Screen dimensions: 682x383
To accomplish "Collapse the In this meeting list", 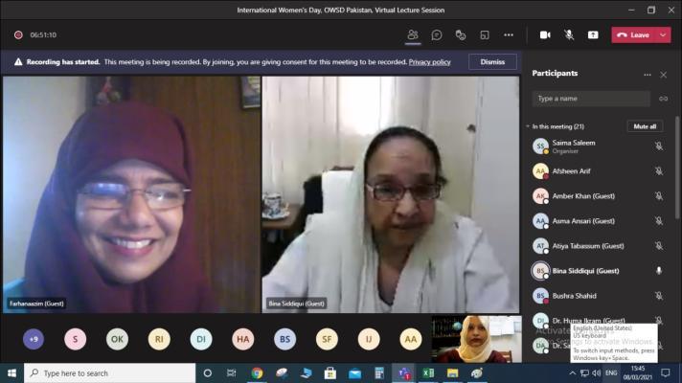I will coord(527,126).
